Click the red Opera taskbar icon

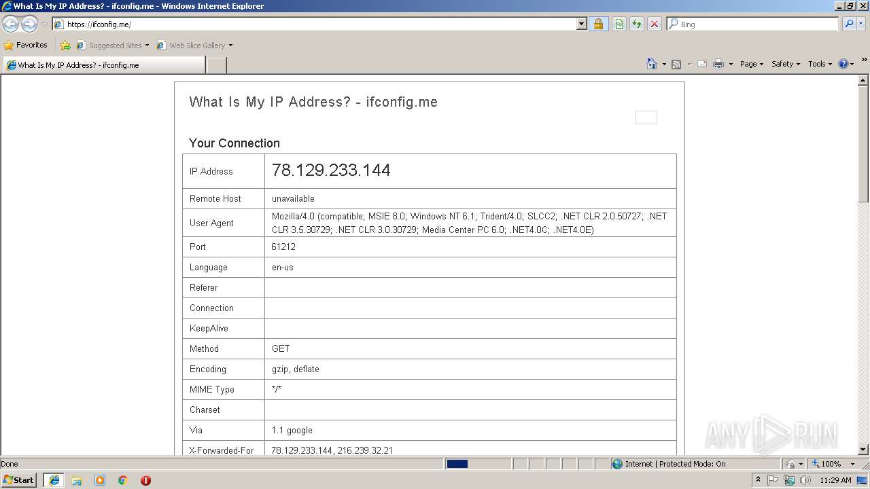click(145, 480)
